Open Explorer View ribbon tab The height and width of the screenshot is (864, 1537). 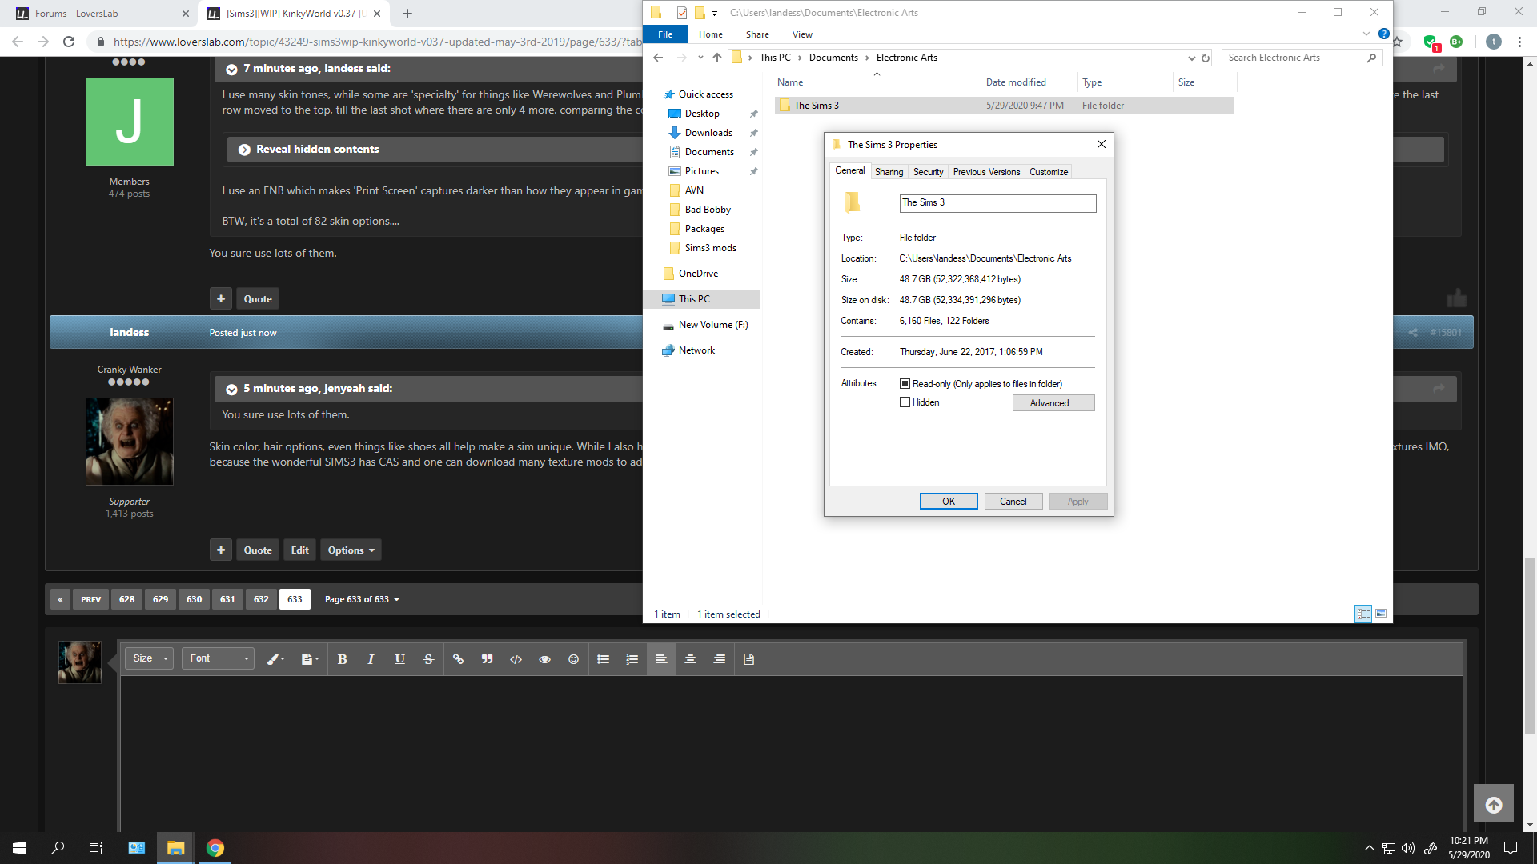(802, 34)
